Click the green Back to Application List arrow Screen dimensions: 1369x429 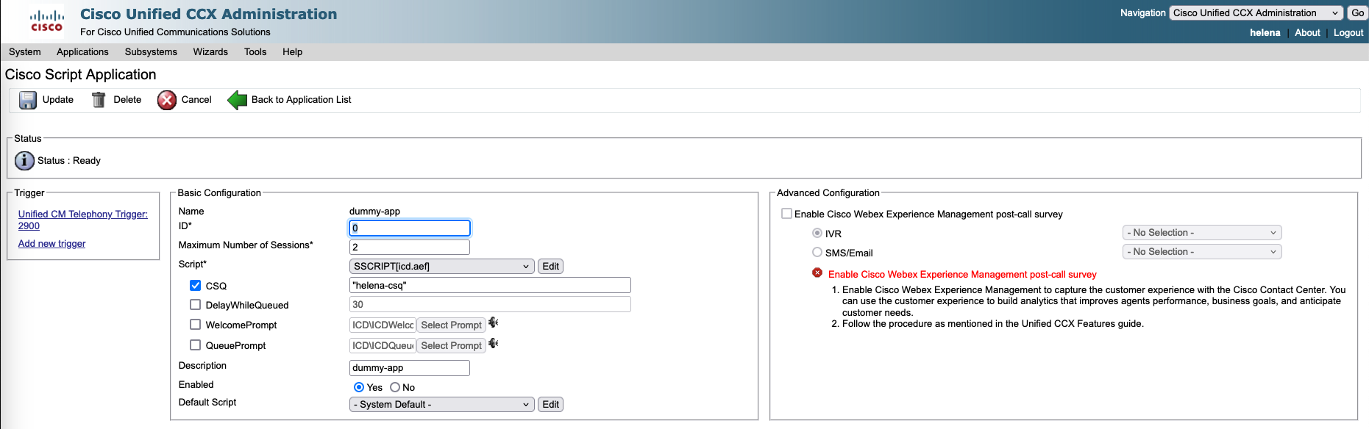tap(238, 100)
